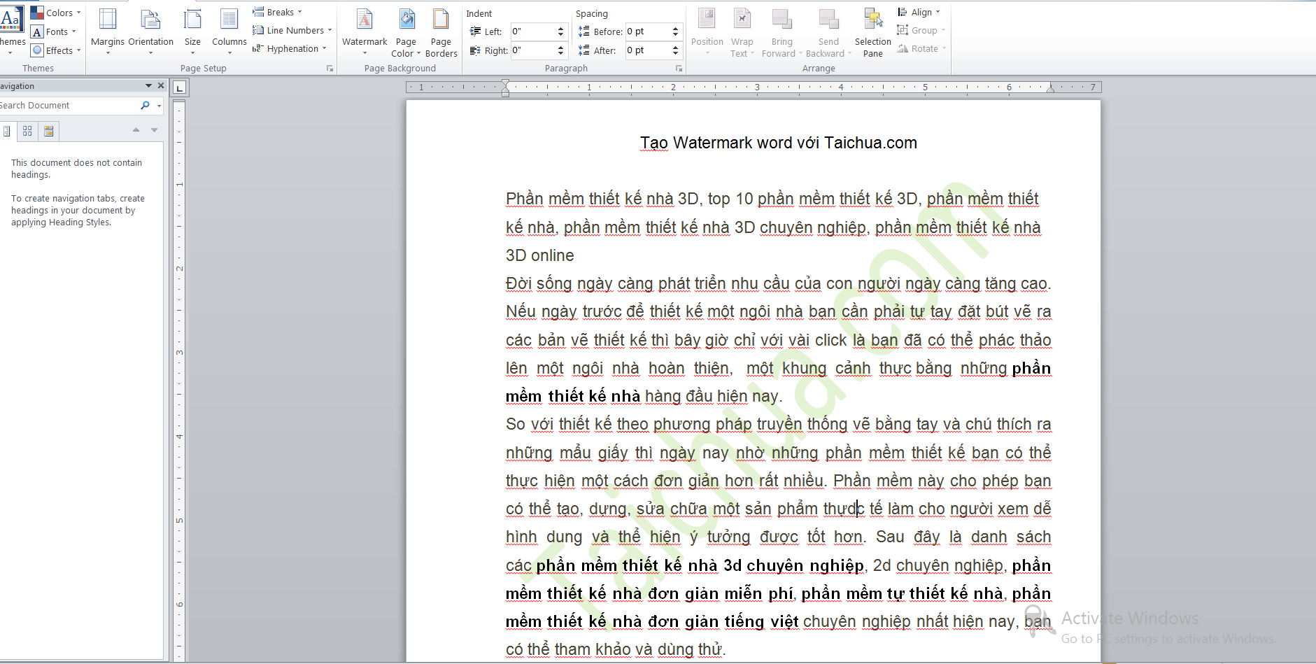Open the Theme Fonts dropdown
The image size is (1316, 664).
(x=53, y=31)
